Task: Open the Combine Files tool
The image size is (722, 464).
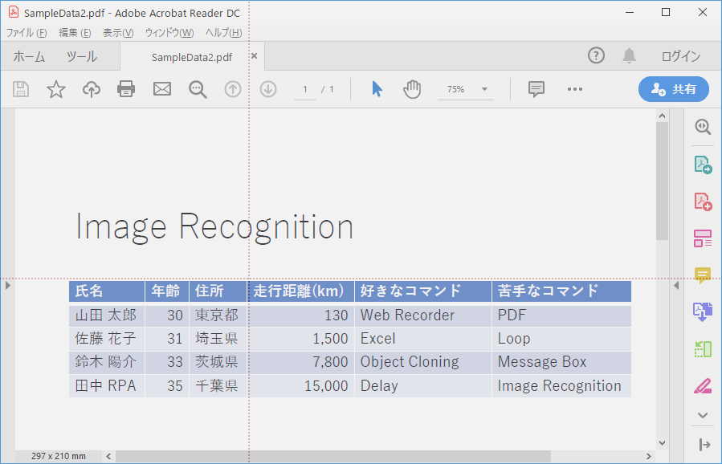Action: point(703,311)
